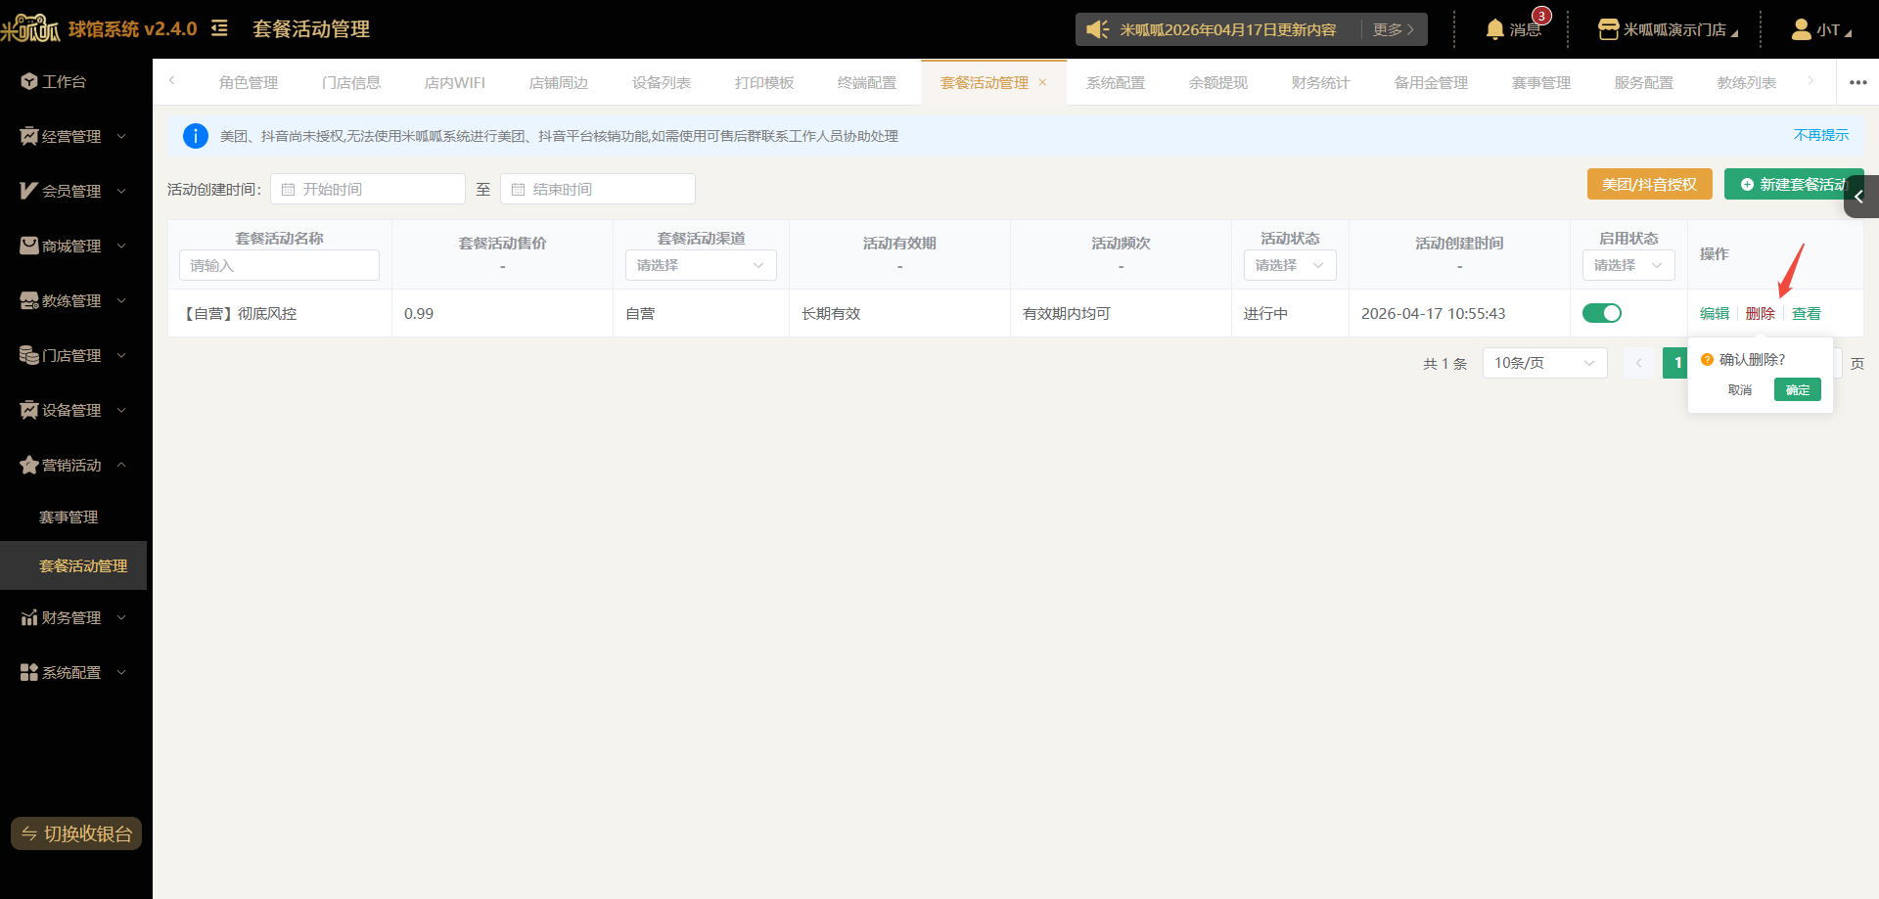Expand the 商城管理 sidebar menu
This screenshot has height=899, width=1879.
(73, 246)
